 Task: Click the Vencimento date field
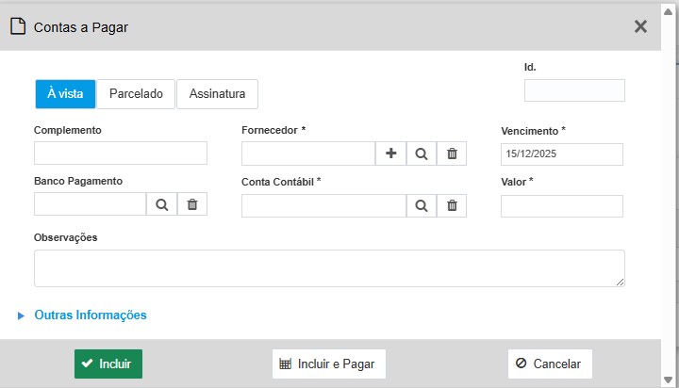click(562, 154)
